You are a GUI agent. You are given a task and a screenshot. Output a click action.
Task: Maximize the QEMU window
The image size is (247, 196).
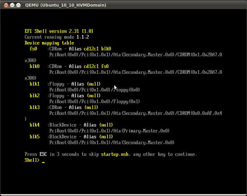[x=18, y=5]
